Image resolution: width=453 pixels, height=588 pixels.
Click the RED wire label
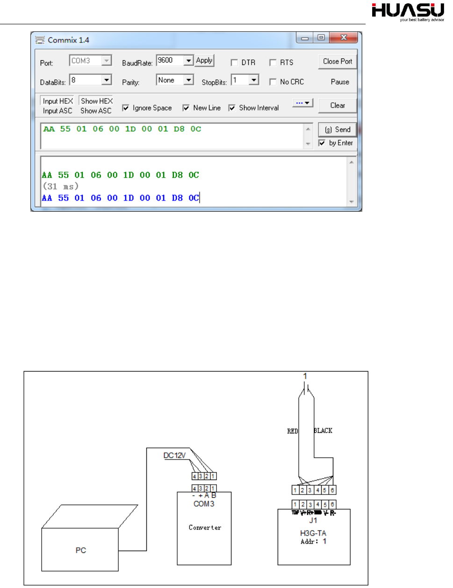point(292,431)
